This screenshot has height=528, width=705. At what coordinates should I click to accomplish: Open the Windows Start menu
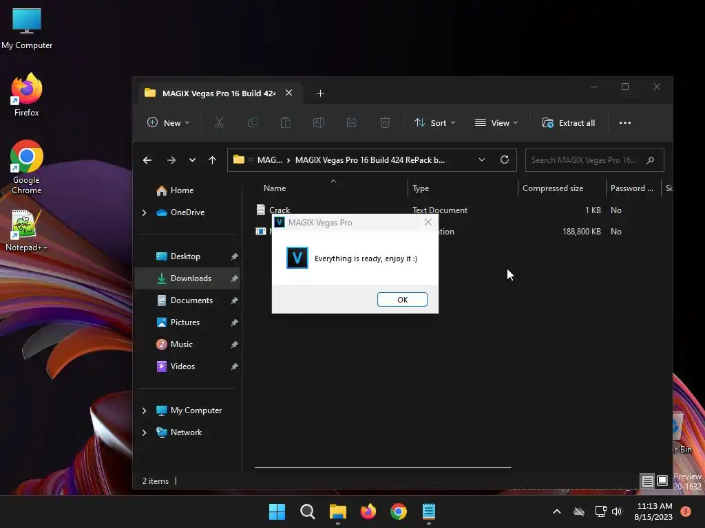[277, 511]
